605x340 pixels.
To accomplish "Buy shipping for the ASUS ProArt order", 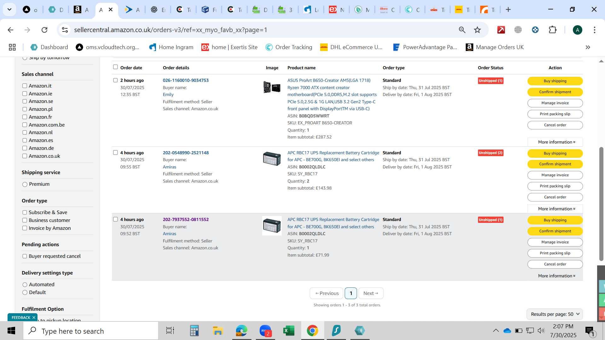I will coord(555,81).
